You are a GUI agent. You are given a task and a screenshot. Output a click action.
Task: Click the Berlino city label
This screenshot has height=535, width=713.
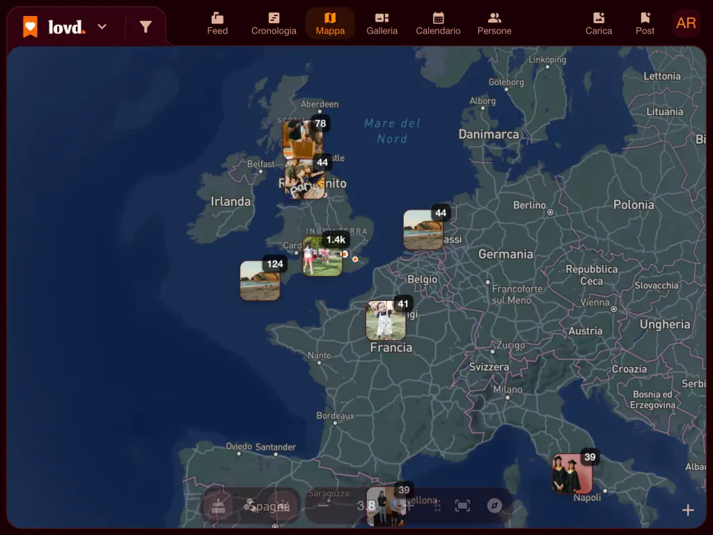(x=529, y=206)
